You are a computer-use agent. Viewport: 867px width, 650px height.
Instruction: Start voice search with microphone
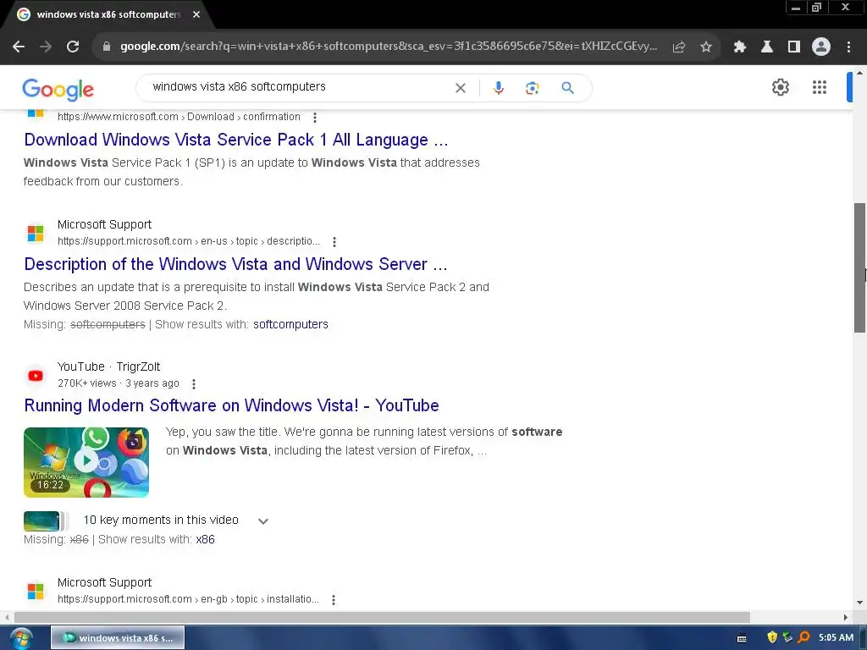coord(498,88)
